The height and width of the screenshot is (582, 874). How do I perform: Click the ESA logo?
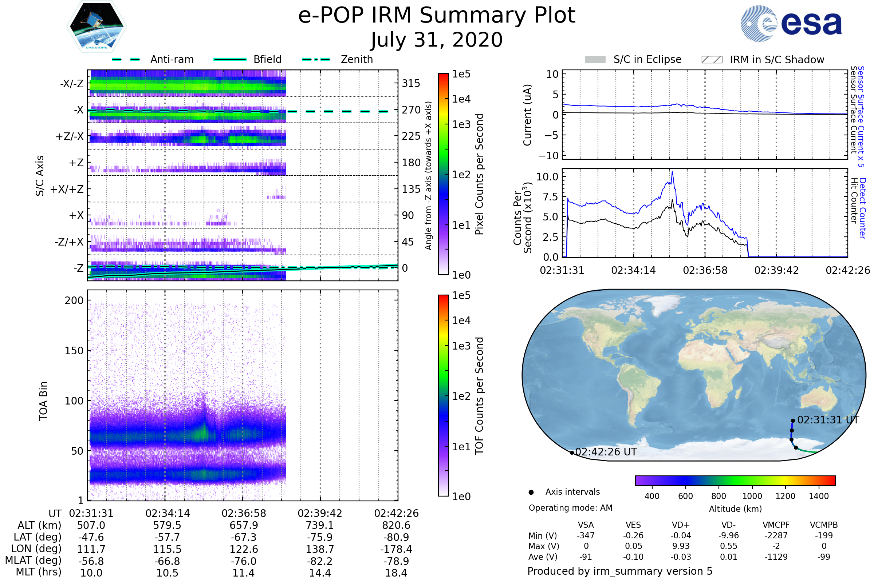click(791, 23)
